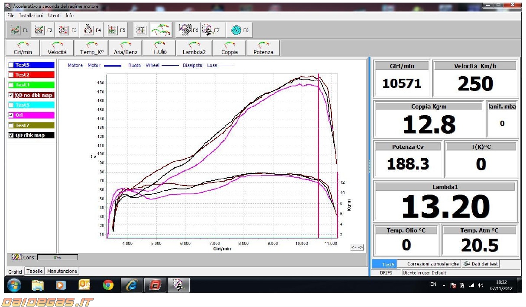This screenshot has width=526, height=307.
Task: Click the F6 gears toolbar icon
Action: (x=188, y=30)
